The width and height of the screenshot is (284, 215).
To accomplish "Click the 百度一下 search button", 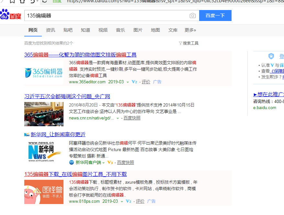I will tap(215, 15).
